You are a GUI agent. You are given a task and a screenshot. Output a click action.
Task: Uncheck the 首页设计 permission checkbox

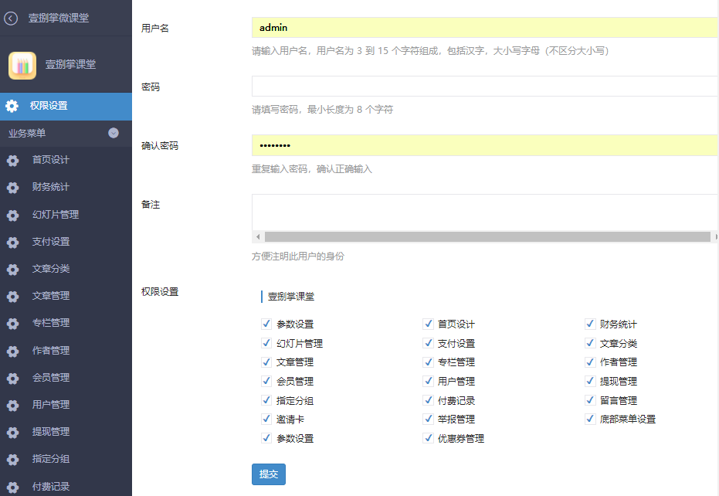pos(429,324)
